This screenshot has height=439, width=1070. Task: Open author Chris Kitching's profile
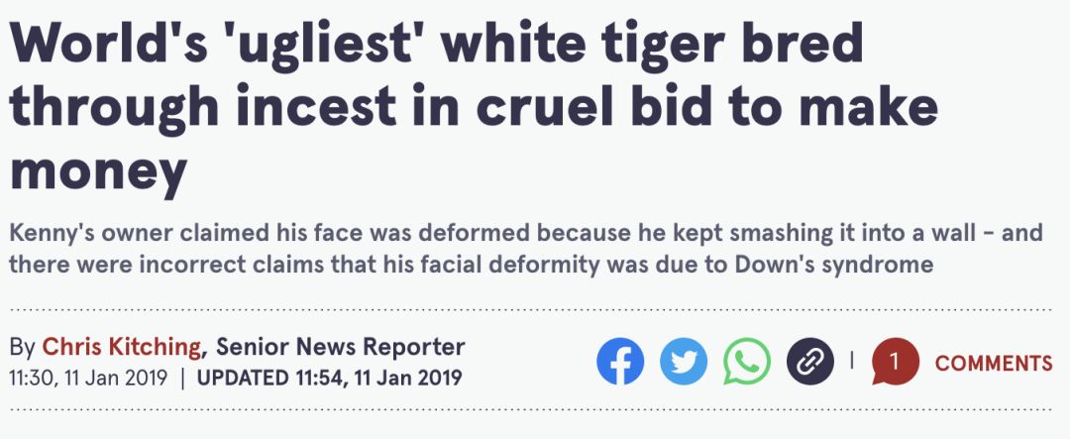tap(121, 347)
